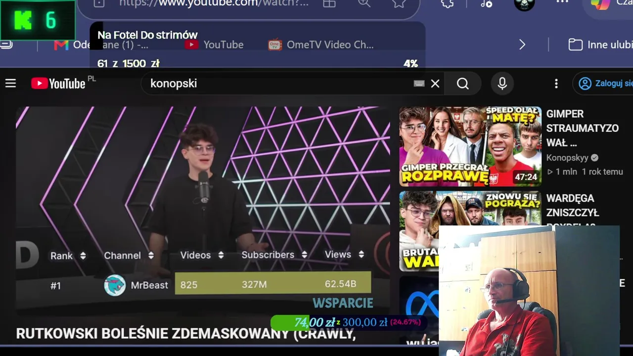Image resolution: width=633 pixels, height=356 pixels.
Task: Sort the table by Subscribers column
Action: 274,255
